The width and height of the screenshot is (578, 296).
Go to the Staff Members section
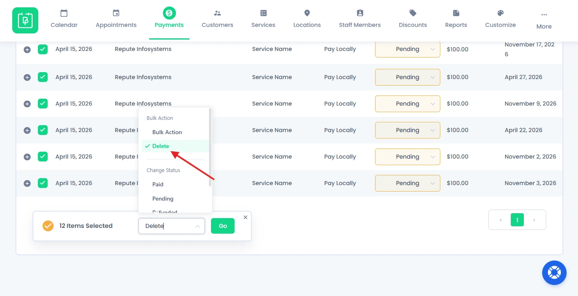point(360,19)
